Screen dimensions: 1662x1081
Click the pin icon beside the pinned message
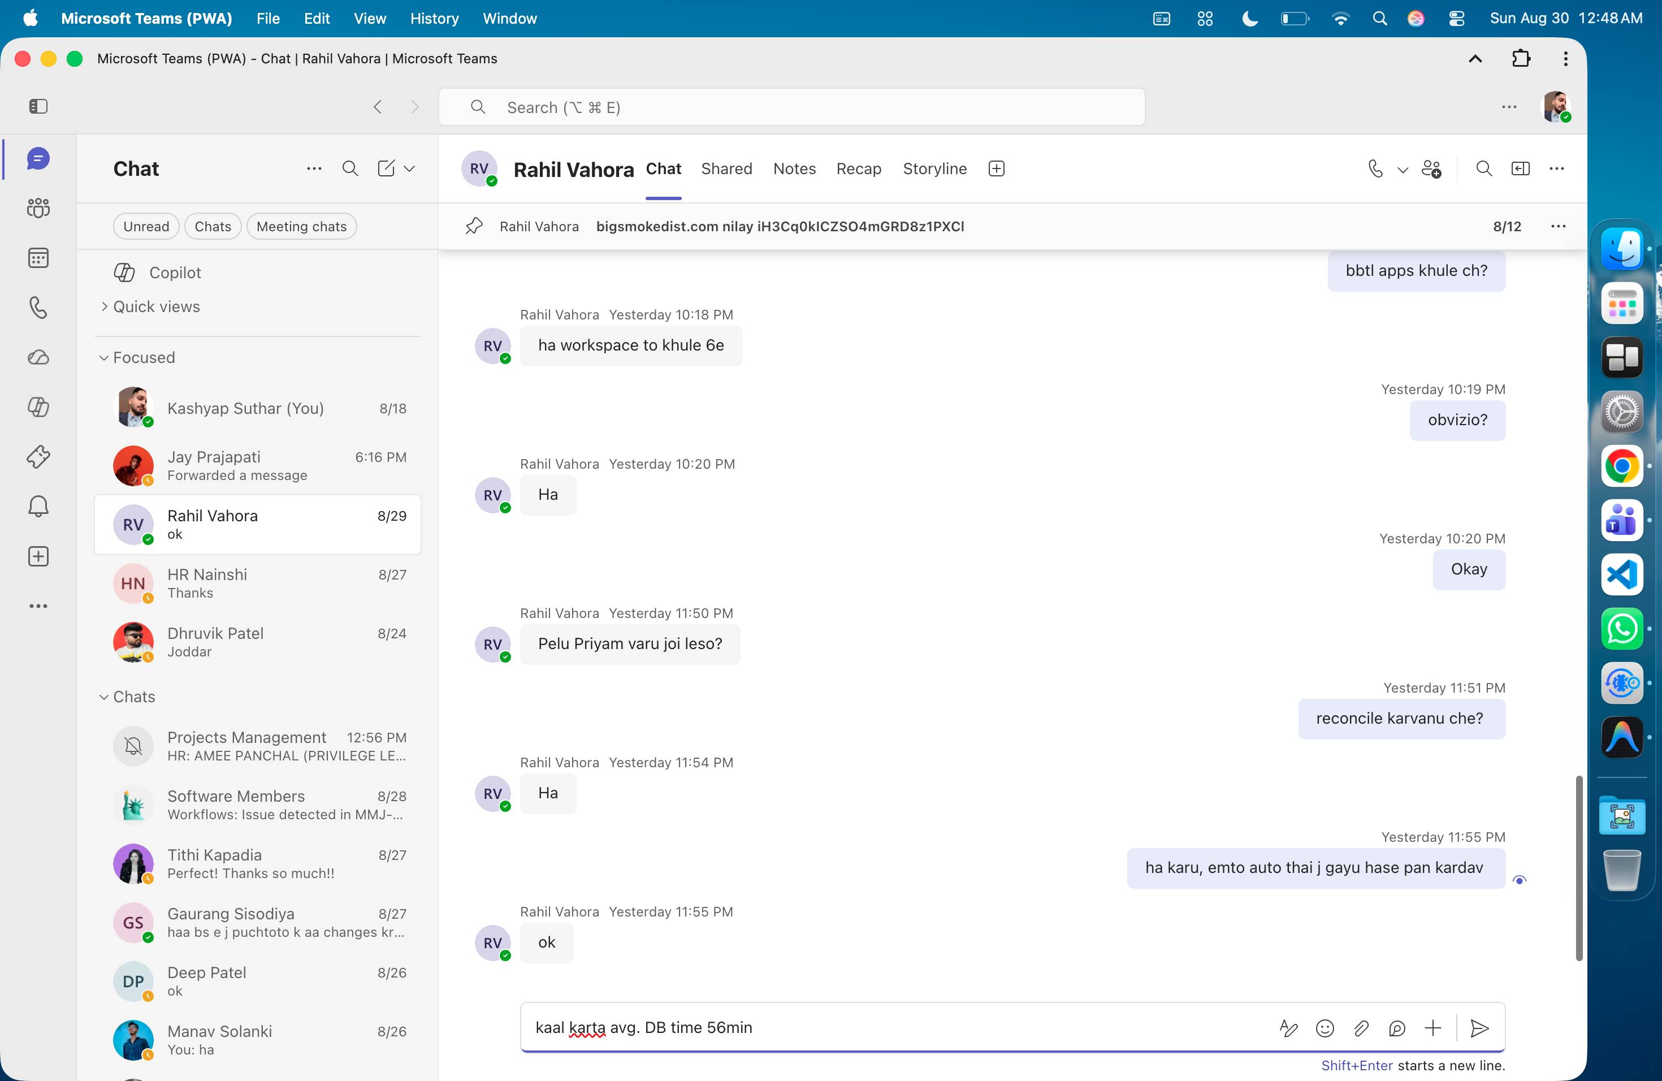tap(474, 226)
